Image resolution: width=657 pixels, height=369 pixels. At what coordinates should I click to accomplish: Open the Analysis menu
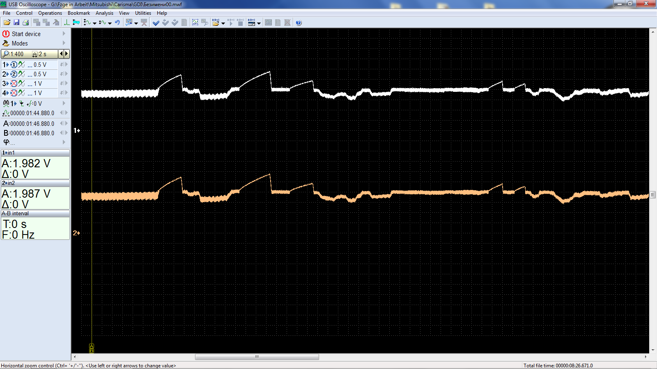(104, 13)
